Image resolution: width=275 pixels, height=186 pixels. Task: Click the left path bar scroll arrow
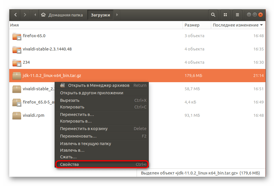36,15
